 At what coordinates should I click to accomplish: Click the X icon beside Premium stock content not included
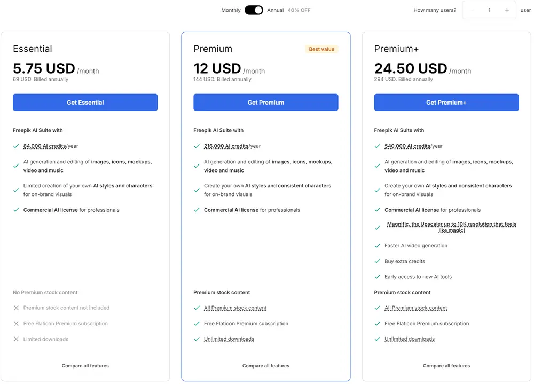(16, 308)
